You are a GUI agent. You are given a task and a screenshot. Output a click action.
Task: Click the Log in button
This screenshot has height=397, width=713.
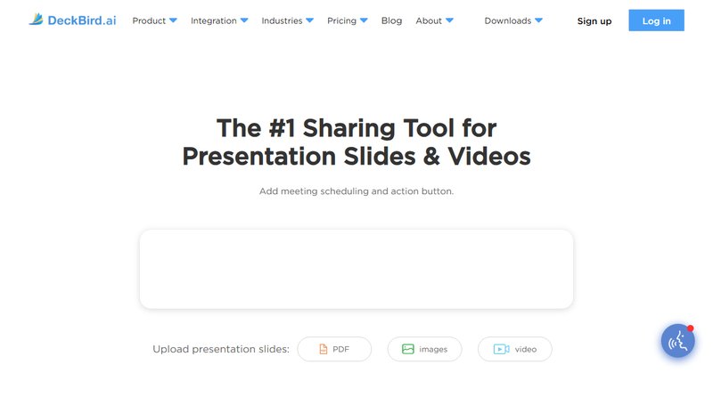656,20
